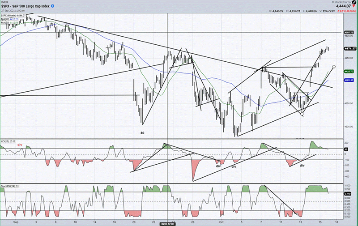Screen dimensions: 358x226
Task: Click the CCI(20) indicator panel label
Action: [x=8, y=141]
